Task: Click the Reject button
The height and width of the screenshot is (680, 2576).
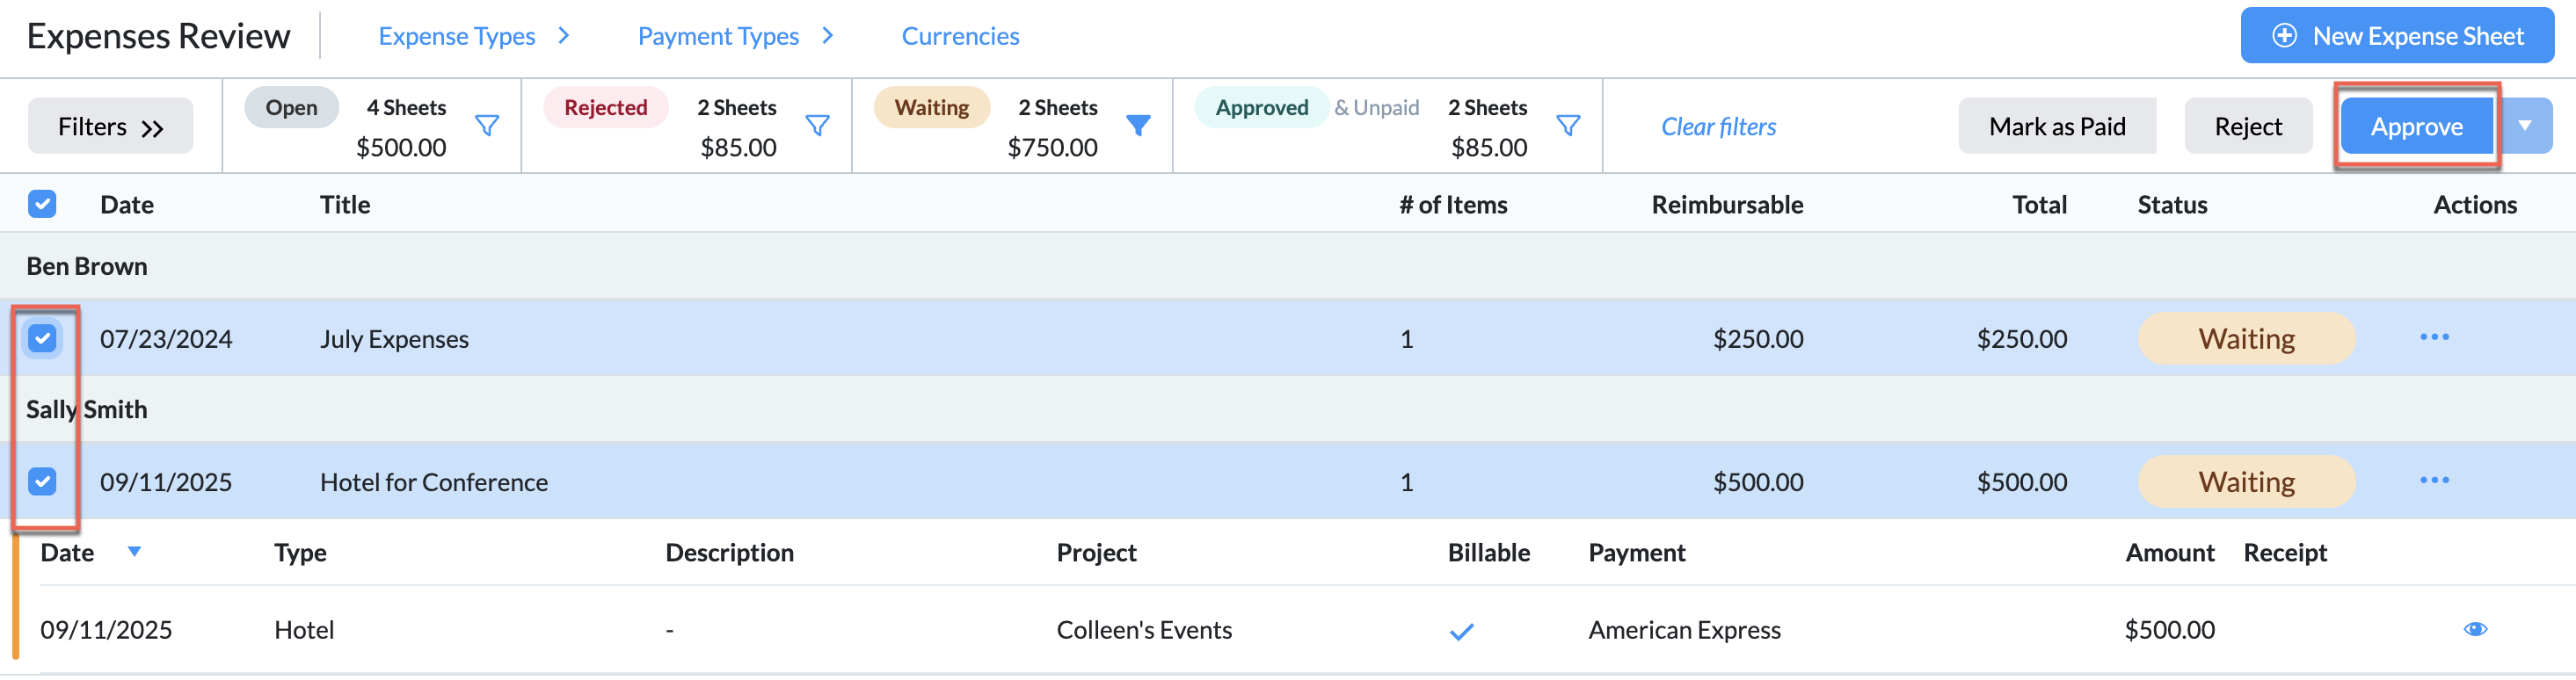Action: pyautogui.click(x=2248, y=126)
